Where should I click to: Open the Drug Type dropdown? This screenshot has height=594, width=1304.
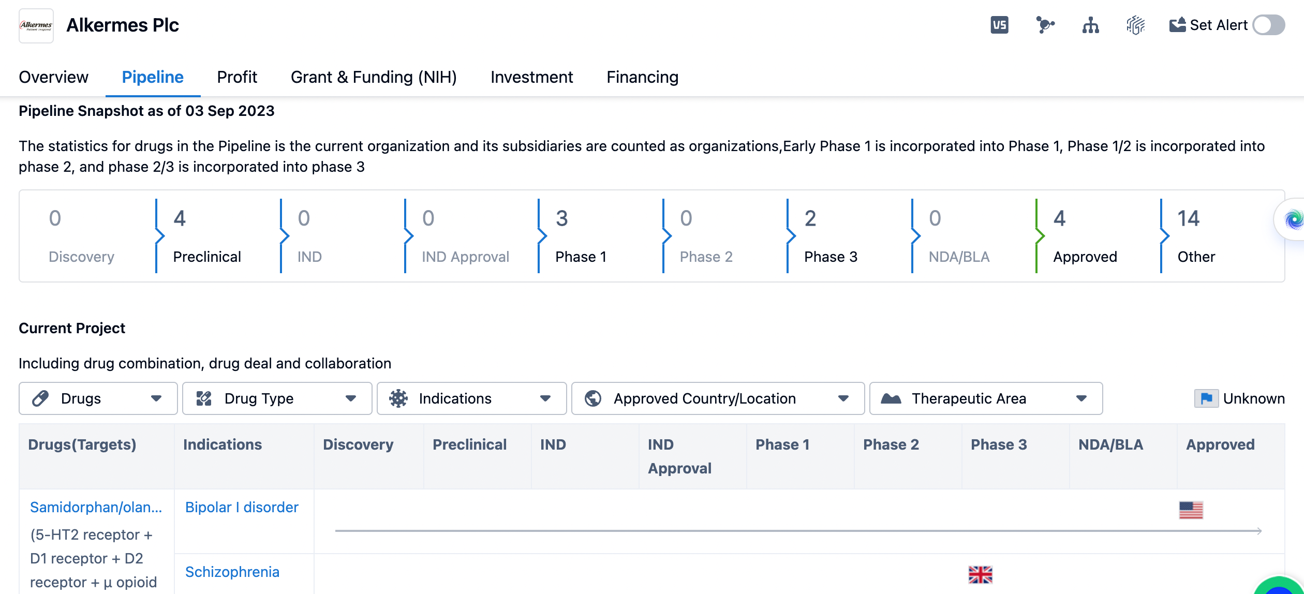[x=277, y=398]
